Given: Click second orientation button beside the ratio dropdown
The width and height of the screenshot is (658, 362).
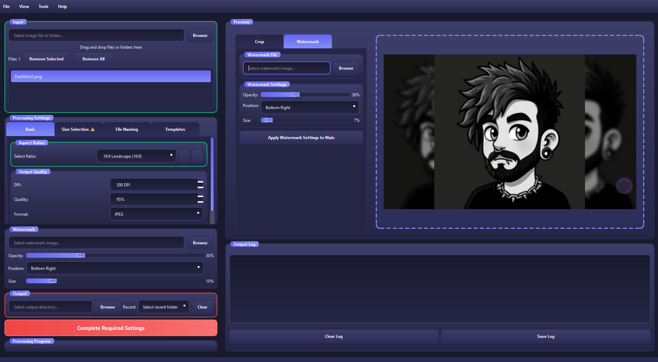Looking at the screenshot, I should (197, 156).
